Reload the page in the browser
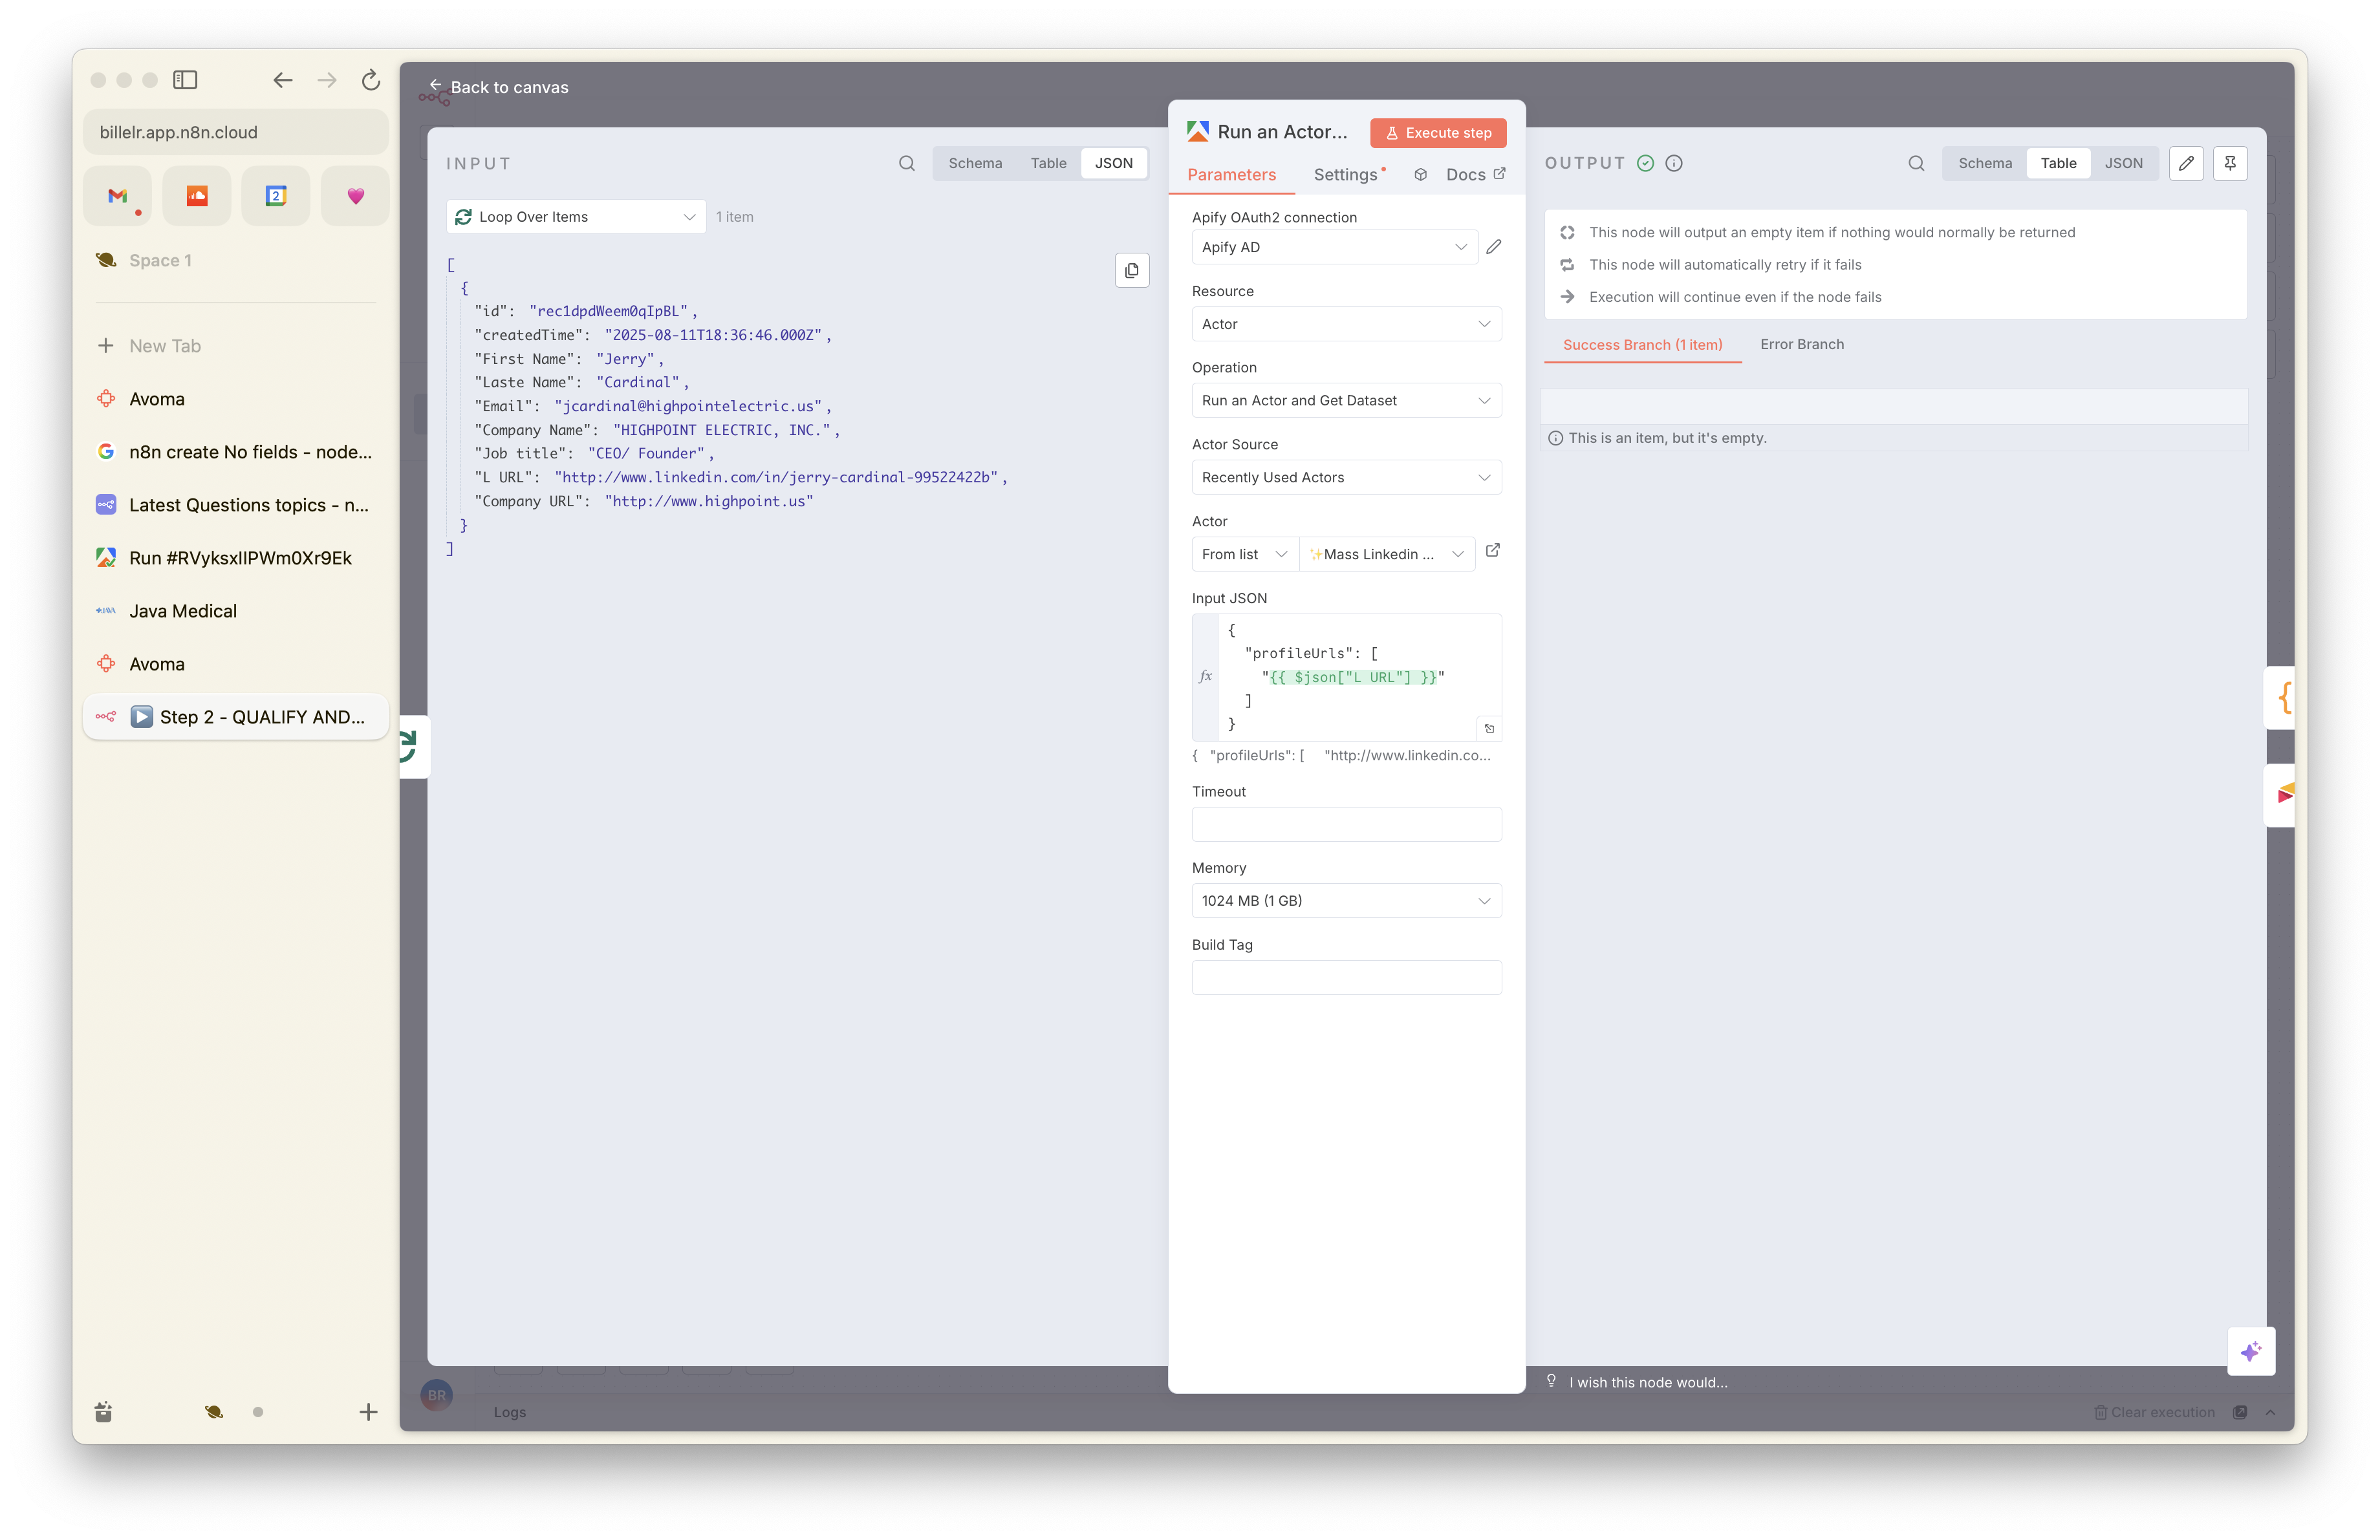Viewport: 2380px width, 1540px height. point(370,80)
